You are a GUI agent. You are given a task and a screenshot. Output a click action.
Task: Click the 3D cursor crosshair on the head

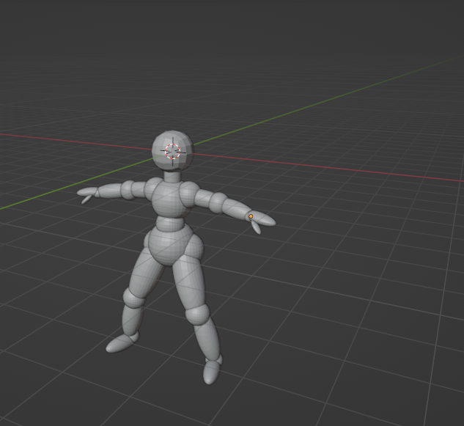click(173, 151)
